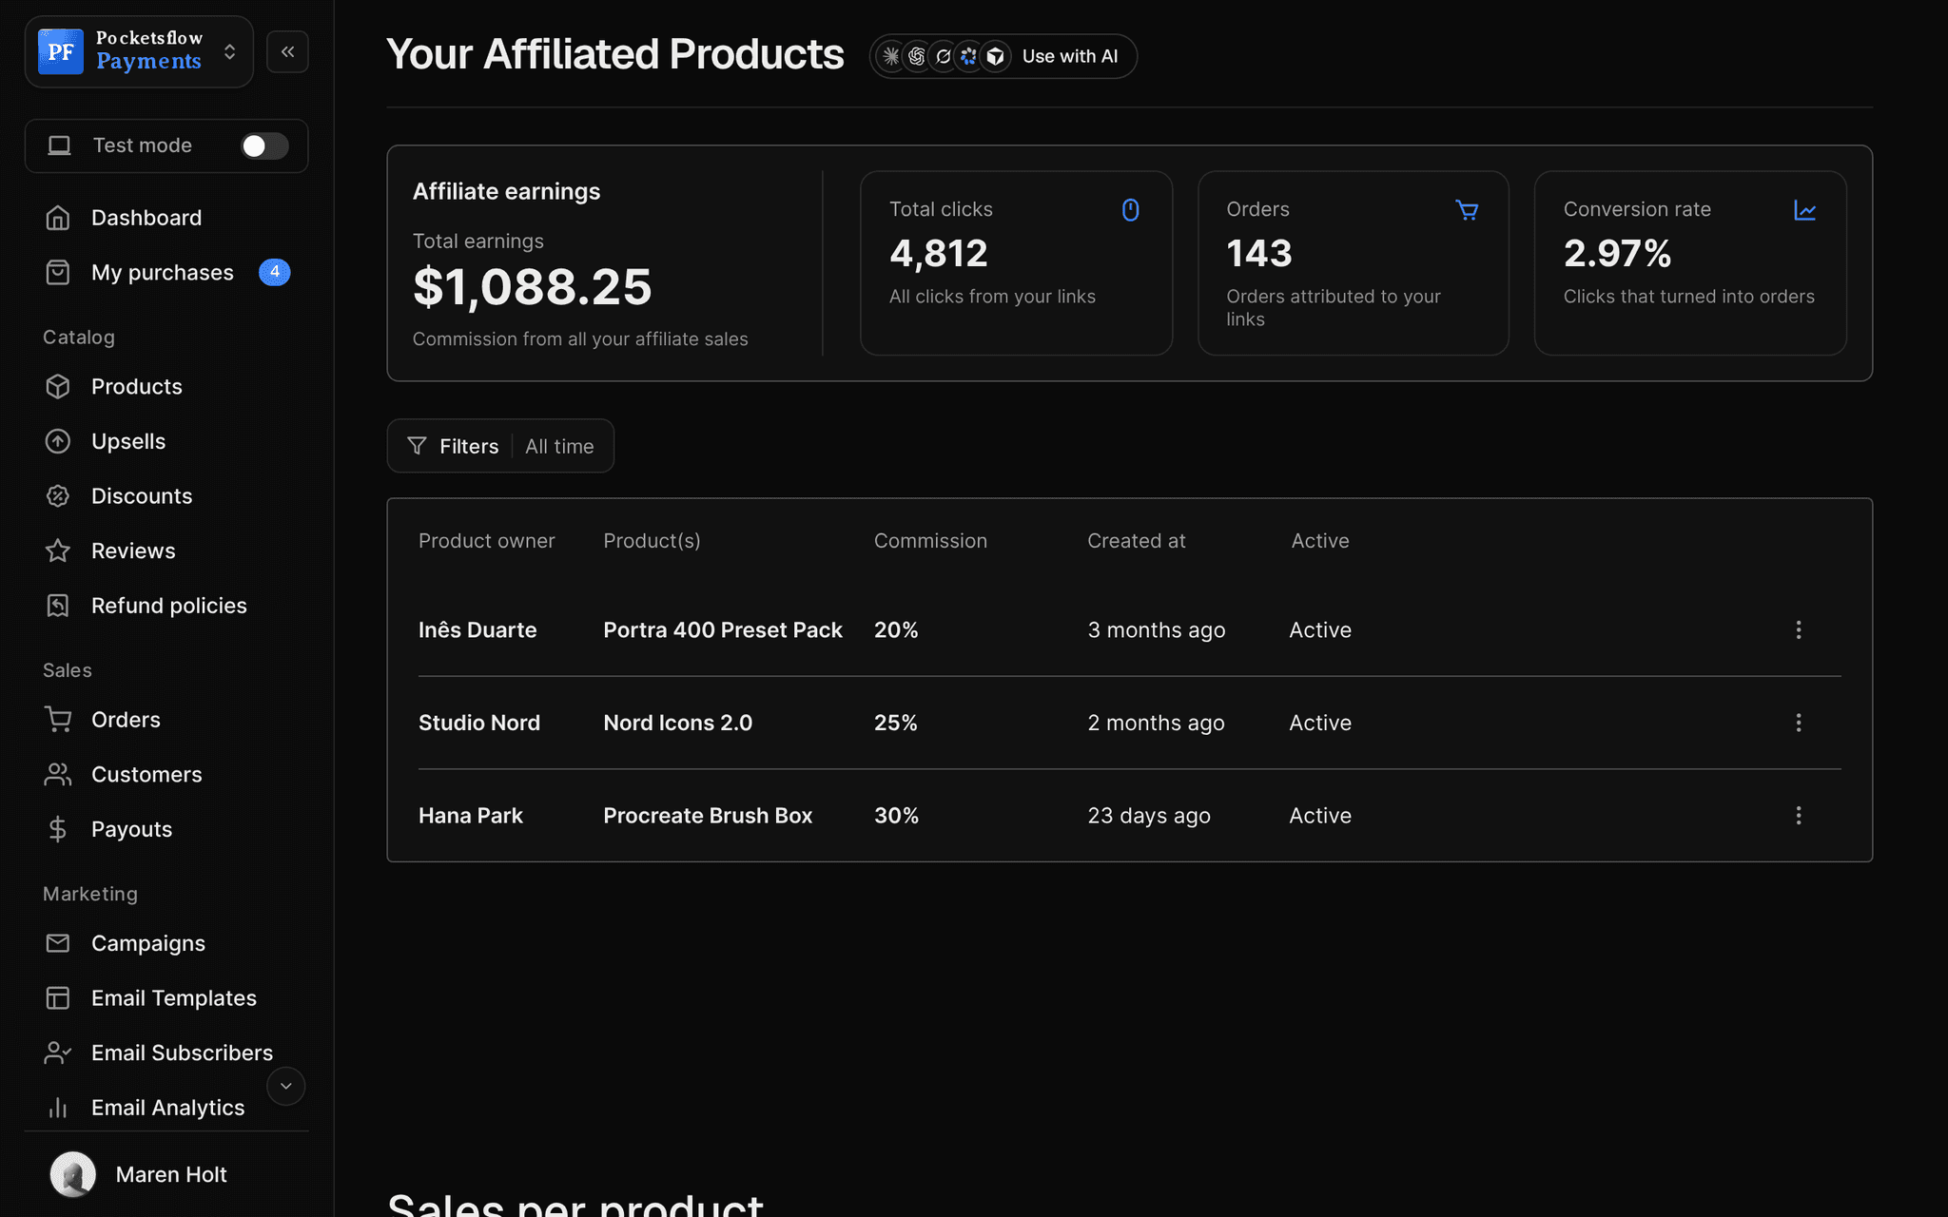Click the My purchases badge showing 4
The height and width of the screenshot is (1217, 1948).
point(274,272)
